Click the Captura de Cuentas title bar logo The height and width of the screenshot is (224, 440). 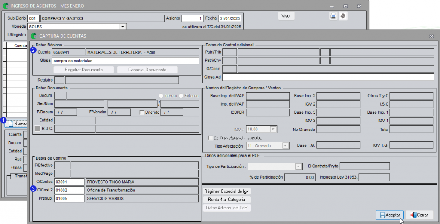click(34, 36)
